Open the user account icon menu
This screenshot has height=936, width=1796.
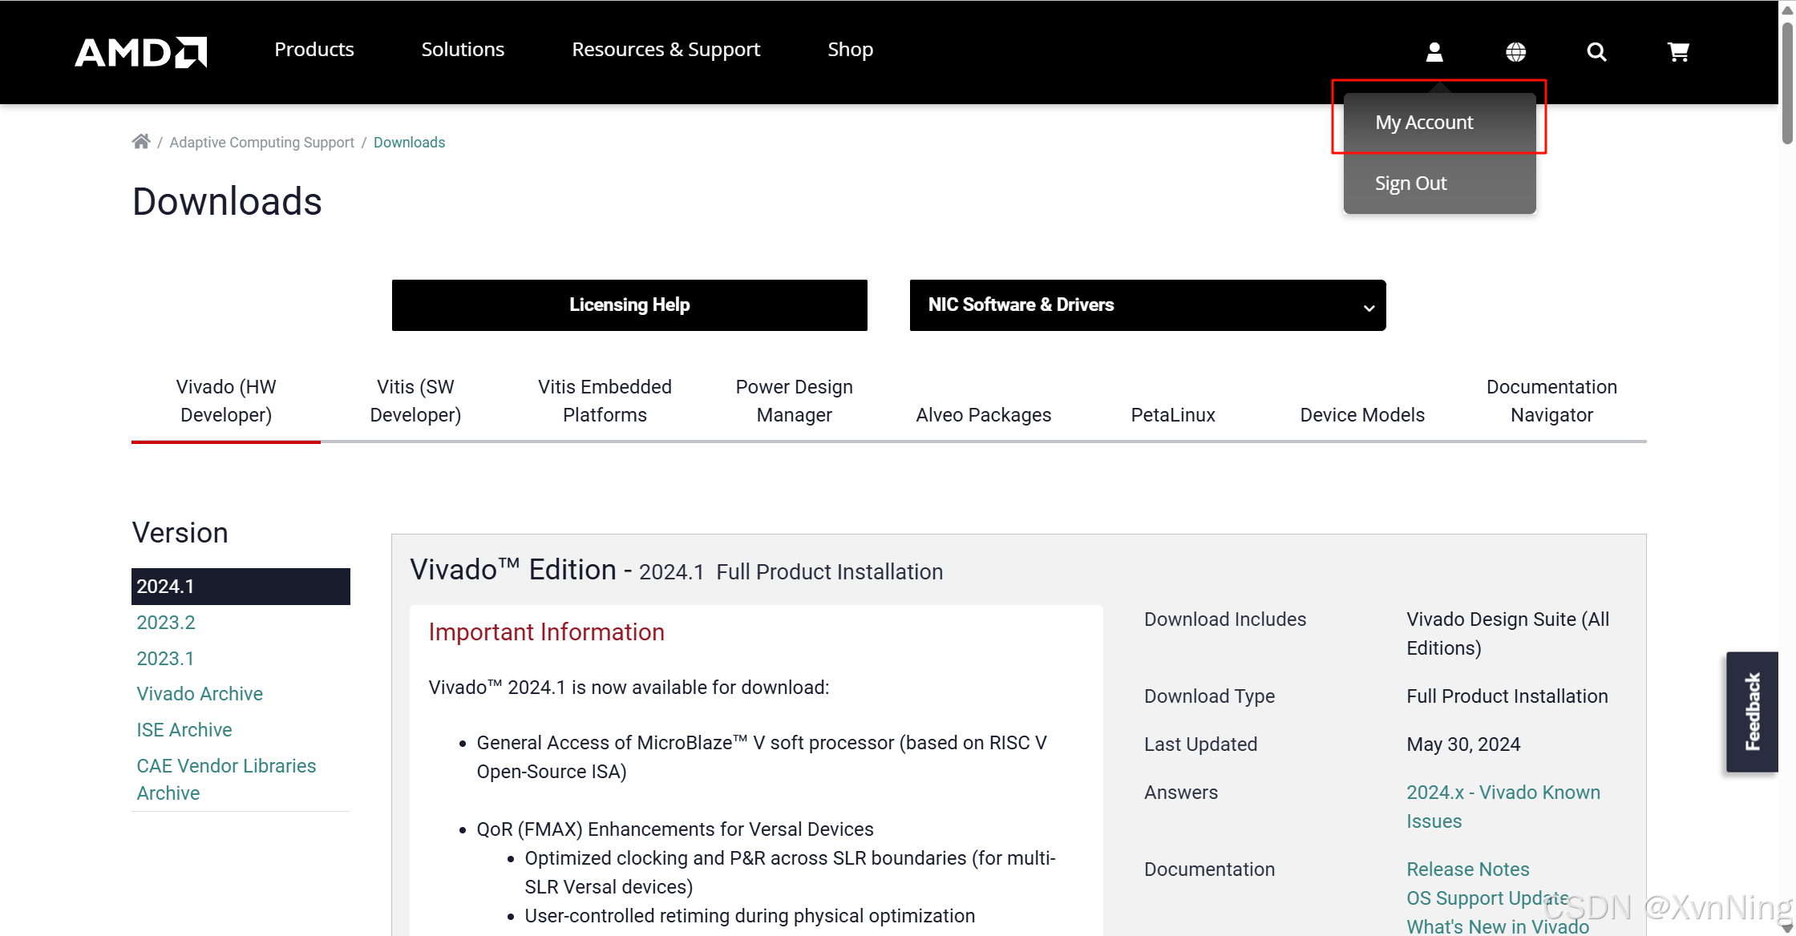coord(1434,52)
